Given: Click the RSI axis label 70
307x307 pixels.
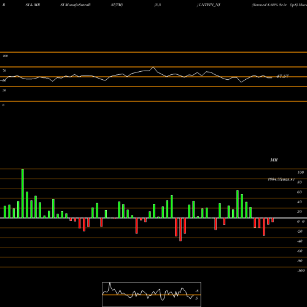Looking at the screenshot, I should pos(4,71).
